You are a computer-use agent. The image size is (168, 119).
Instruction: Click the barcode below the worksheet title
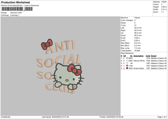click(13, 9)
